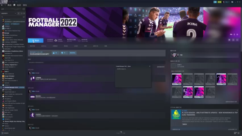Click the ready-to-play circle icon in sidebar
242x136 pixels.
(24, 13)
